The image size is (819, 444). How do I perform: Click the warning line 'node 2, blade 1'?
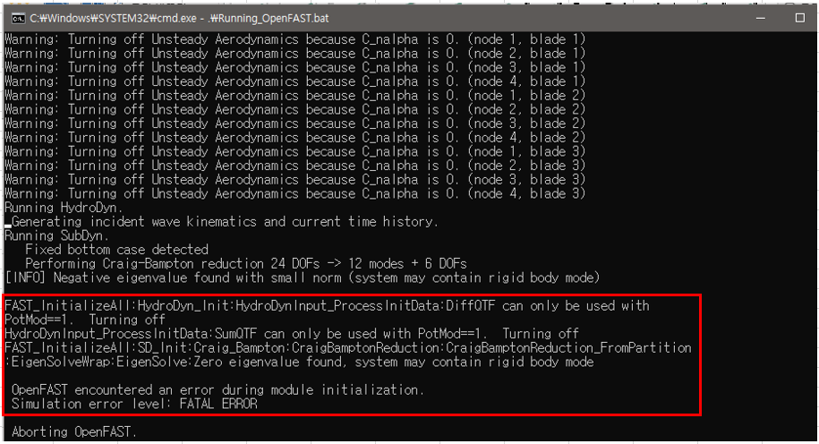[x=295, y=54]
